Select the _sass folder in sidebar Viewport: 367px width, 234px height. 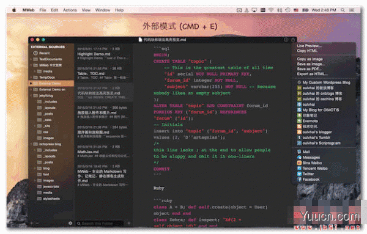(45, 120)
